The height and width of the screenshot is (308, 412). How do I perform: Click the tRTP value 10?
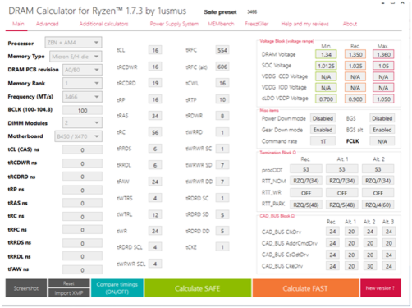tap(222, 99)
